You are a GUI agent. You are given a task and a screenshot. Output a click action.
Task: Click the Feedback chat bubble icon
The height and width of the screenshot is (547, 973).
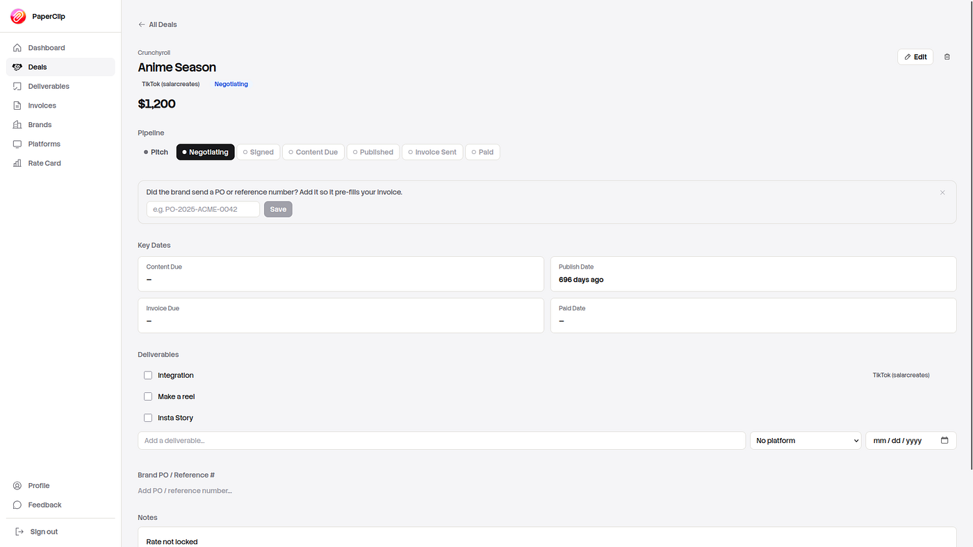tap(17, 505)
